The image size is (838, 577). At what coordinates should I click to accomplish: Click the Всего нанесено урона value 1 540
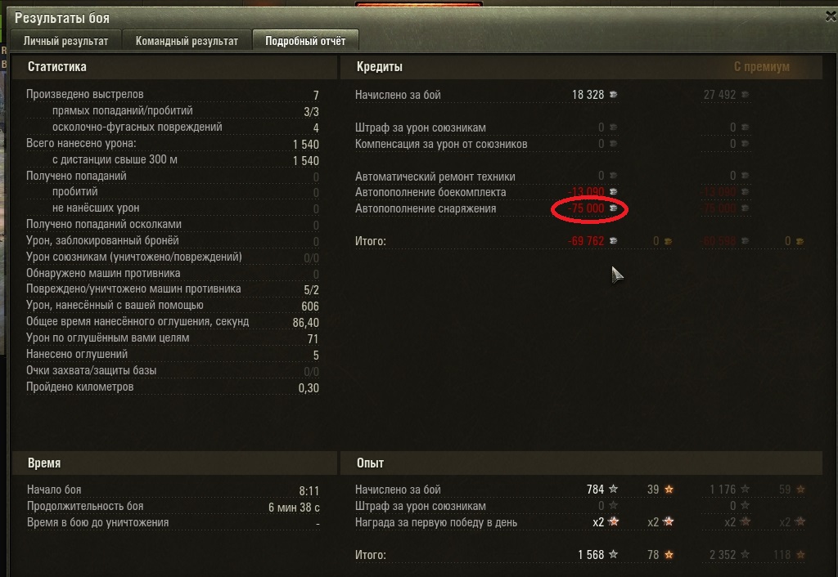click(306, 145)
